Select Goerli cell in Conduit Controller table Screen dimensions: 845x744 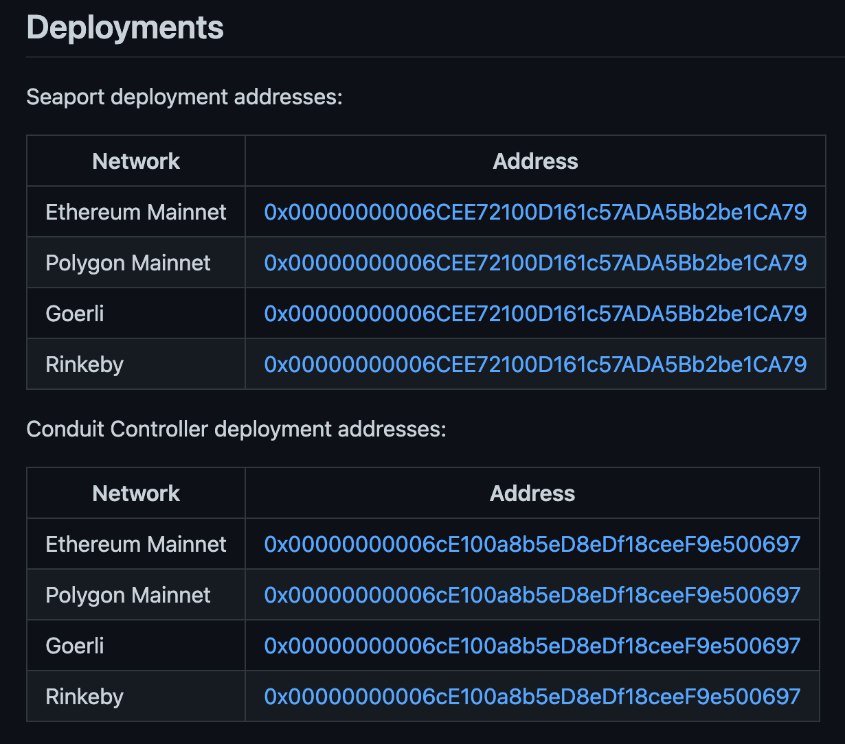click(x=136, y=646)
